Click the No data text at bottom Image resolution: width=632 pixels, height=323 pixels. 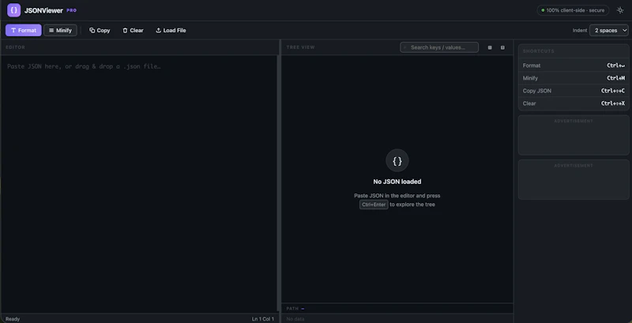295,319
